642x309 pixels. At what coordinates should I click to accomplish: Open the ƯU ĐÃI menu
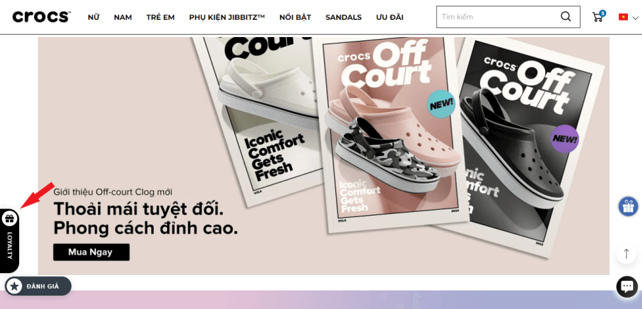(390, 17)
